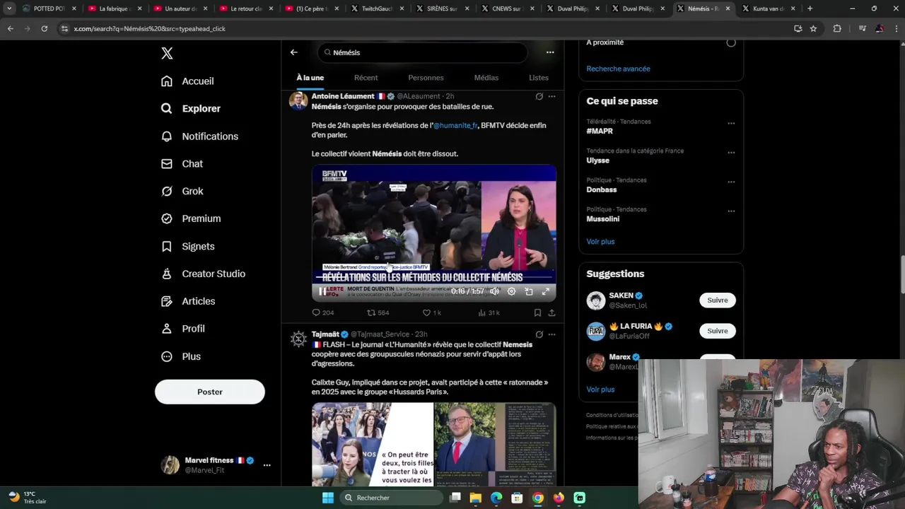Open the Chrome extensions puzzle icon

pyautogui.click(x=837, y=28)
